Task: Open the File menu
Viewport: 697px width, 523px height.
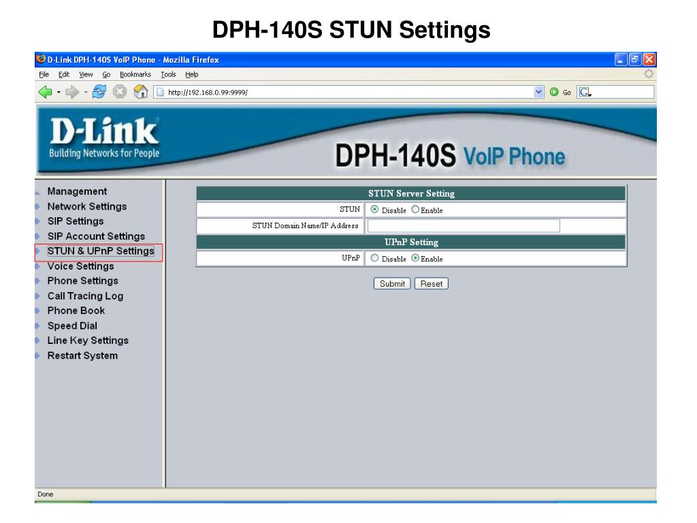Action: click(x=44, y=74)
